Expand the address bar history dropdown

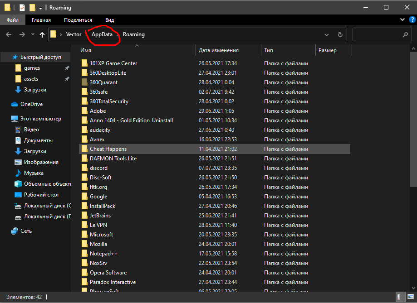point(327,34)
